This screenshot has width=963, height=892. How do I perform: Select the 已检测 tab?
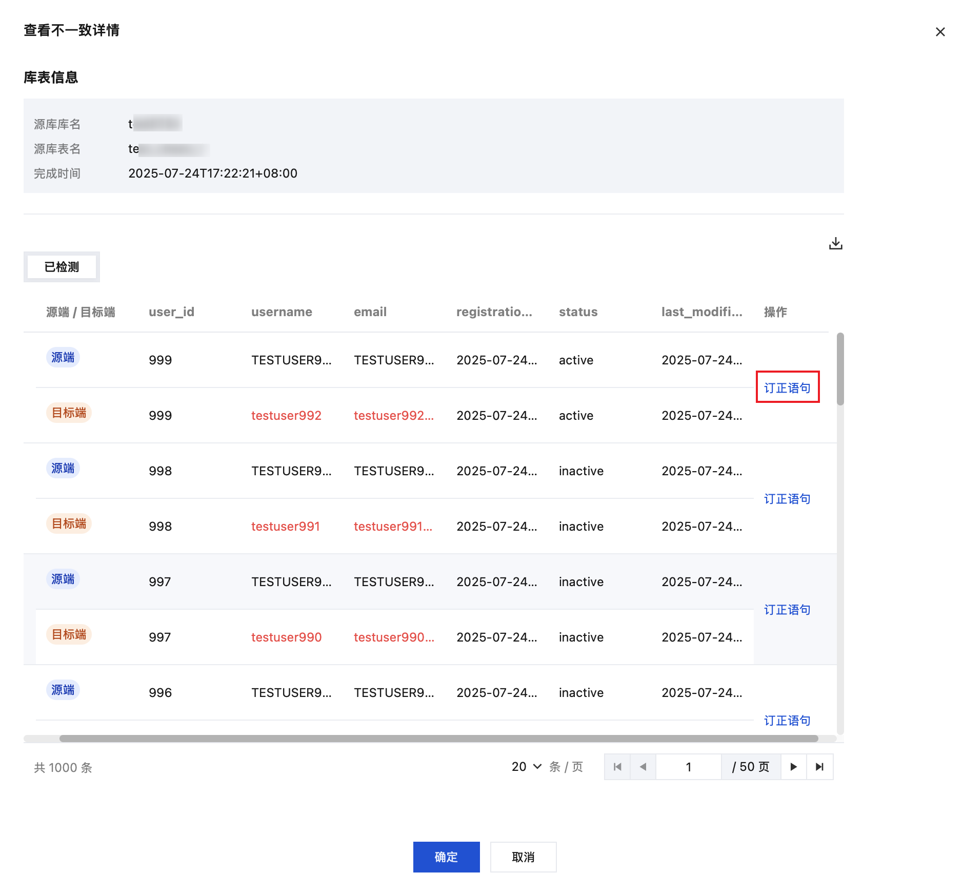(x=62, y=267)
